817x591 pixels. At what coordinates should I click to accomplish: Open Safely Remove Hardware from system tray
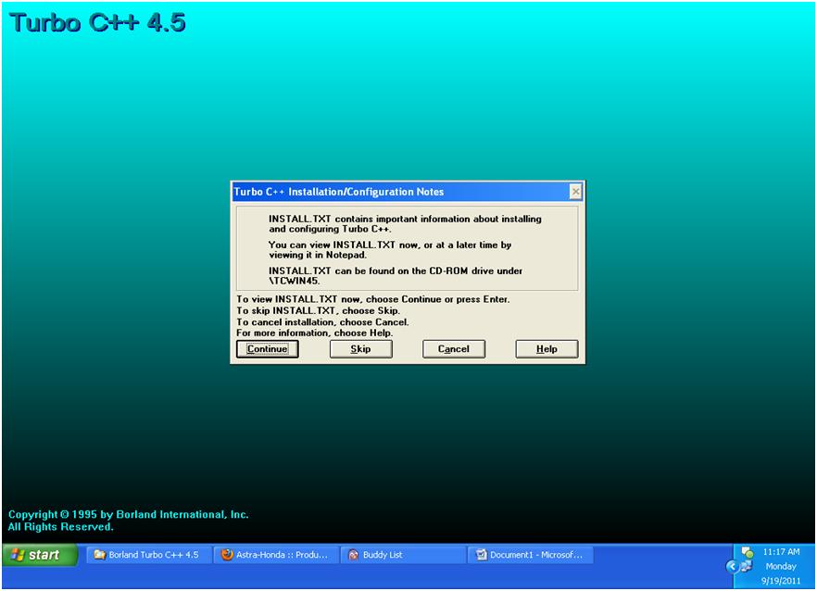click(745, 566)
